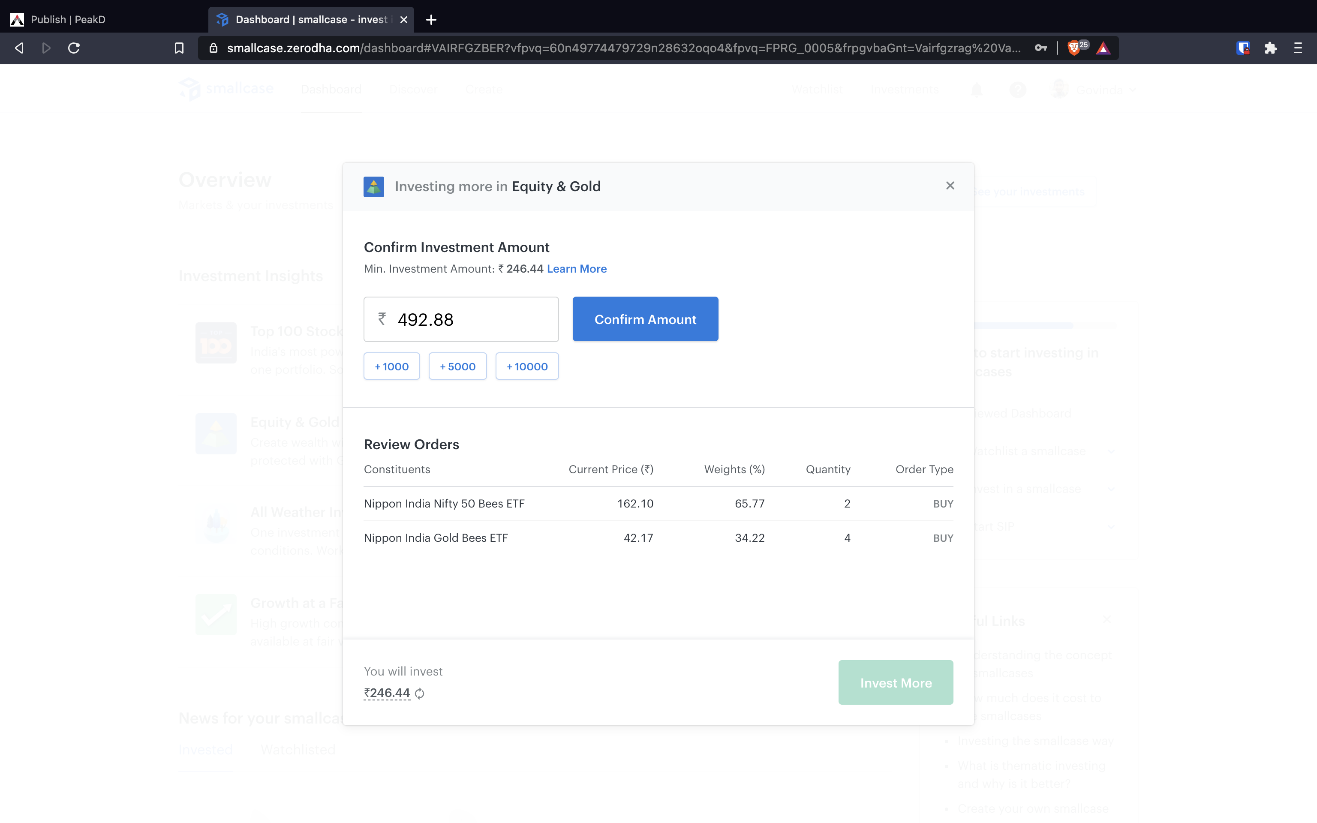Image resolution: width=1317 pixels, height=823 pixels.
Task: Open the browser hamburger menu
Action: (x=1298, y=48)
